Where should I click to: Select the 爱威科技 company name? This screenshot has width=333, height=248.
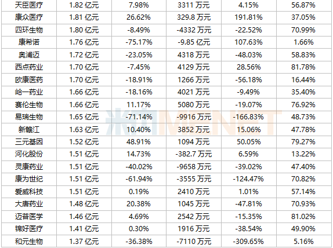coord(29,192)
